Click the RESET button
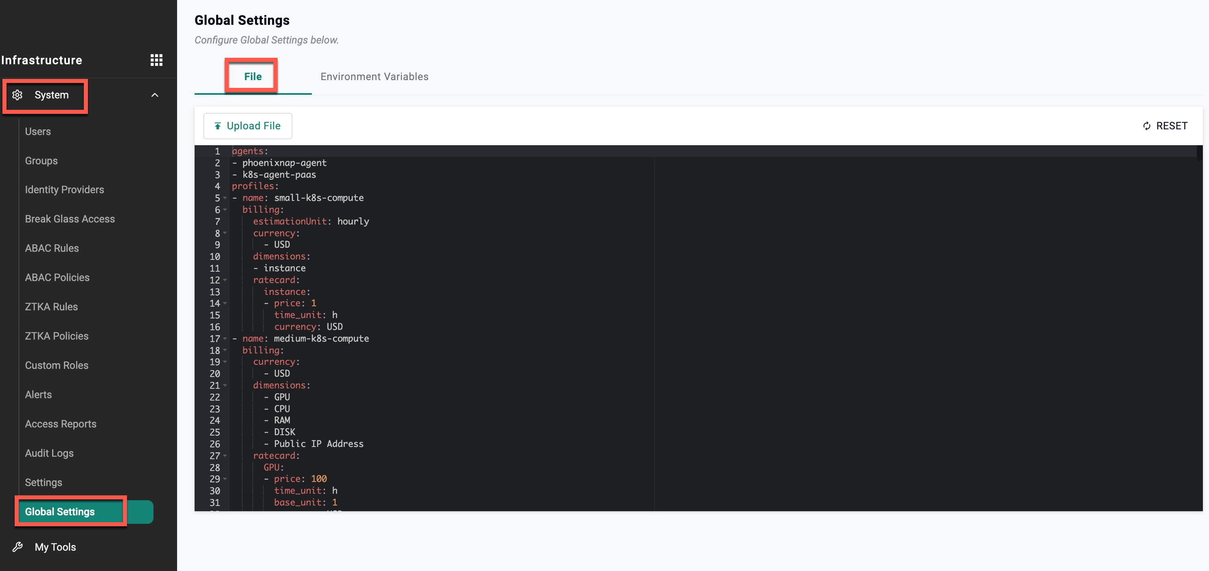1209x571 pixels. (1172, 126)
